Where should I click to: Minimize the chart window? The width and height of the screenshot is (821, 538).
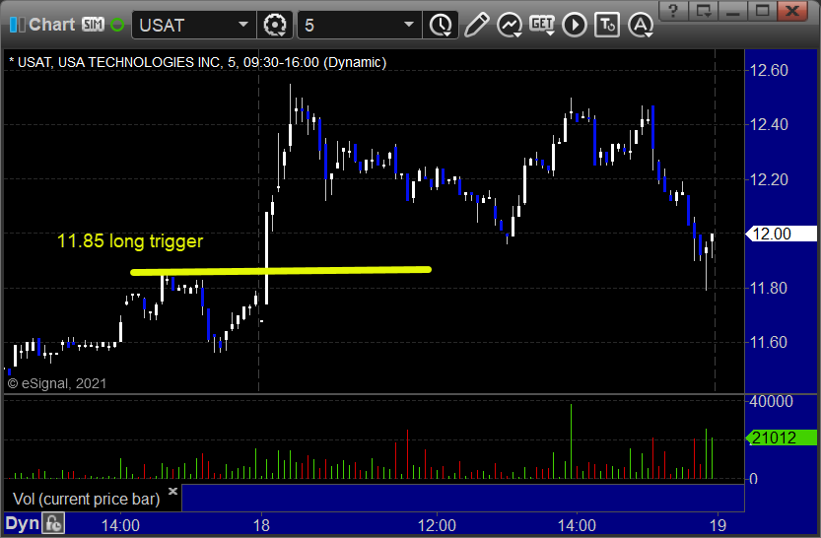coord(732,11)
